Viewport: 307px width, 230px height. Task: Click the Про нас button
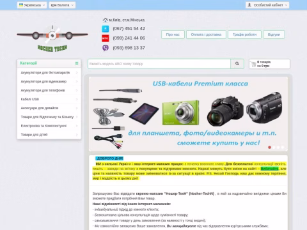173,34
